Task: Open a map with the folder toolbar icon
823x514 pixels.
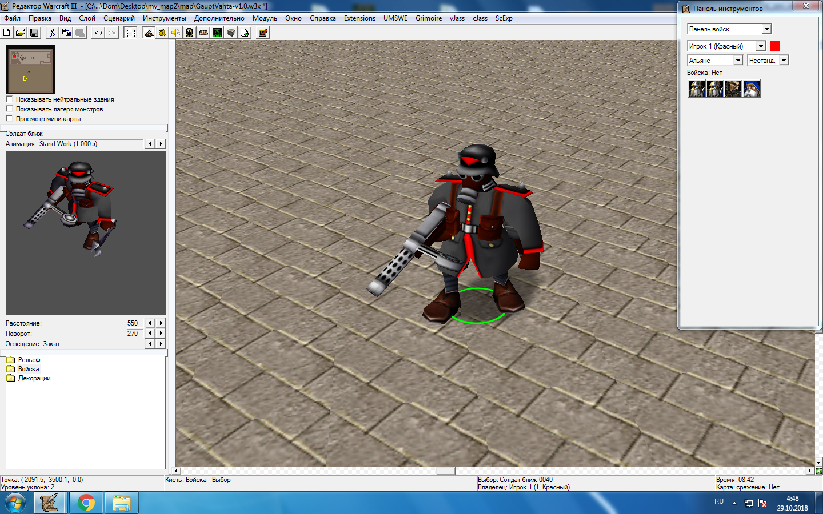Action: point(21,33)
